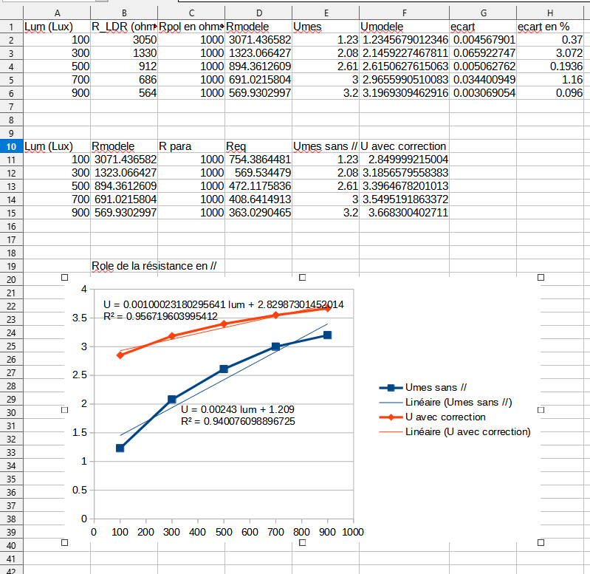Select the column A header
Screen dimensions: 590x574
click(x=57, y=13)
